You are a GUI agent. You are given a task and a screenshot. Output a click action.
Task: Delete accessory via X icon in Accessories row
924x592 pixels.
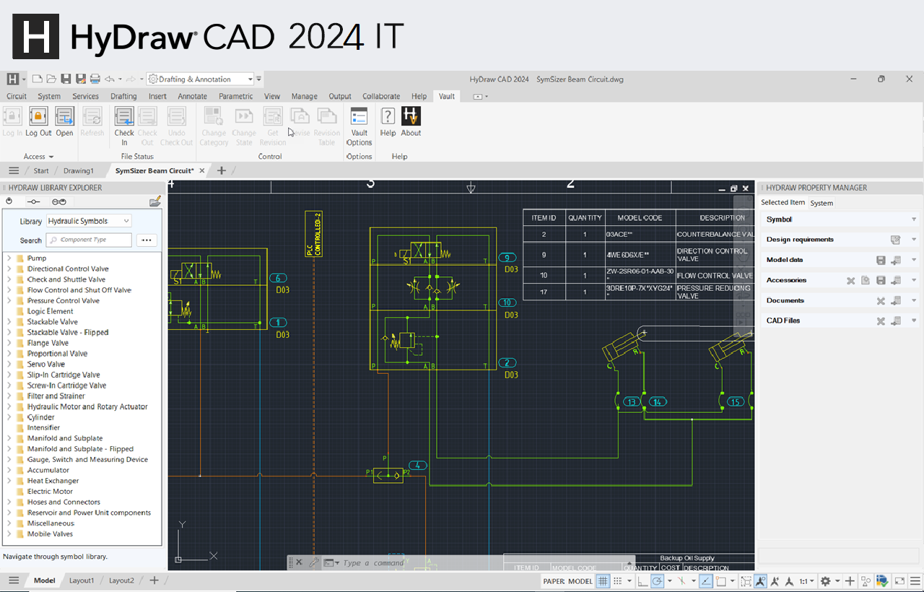[x=850, y=280]
